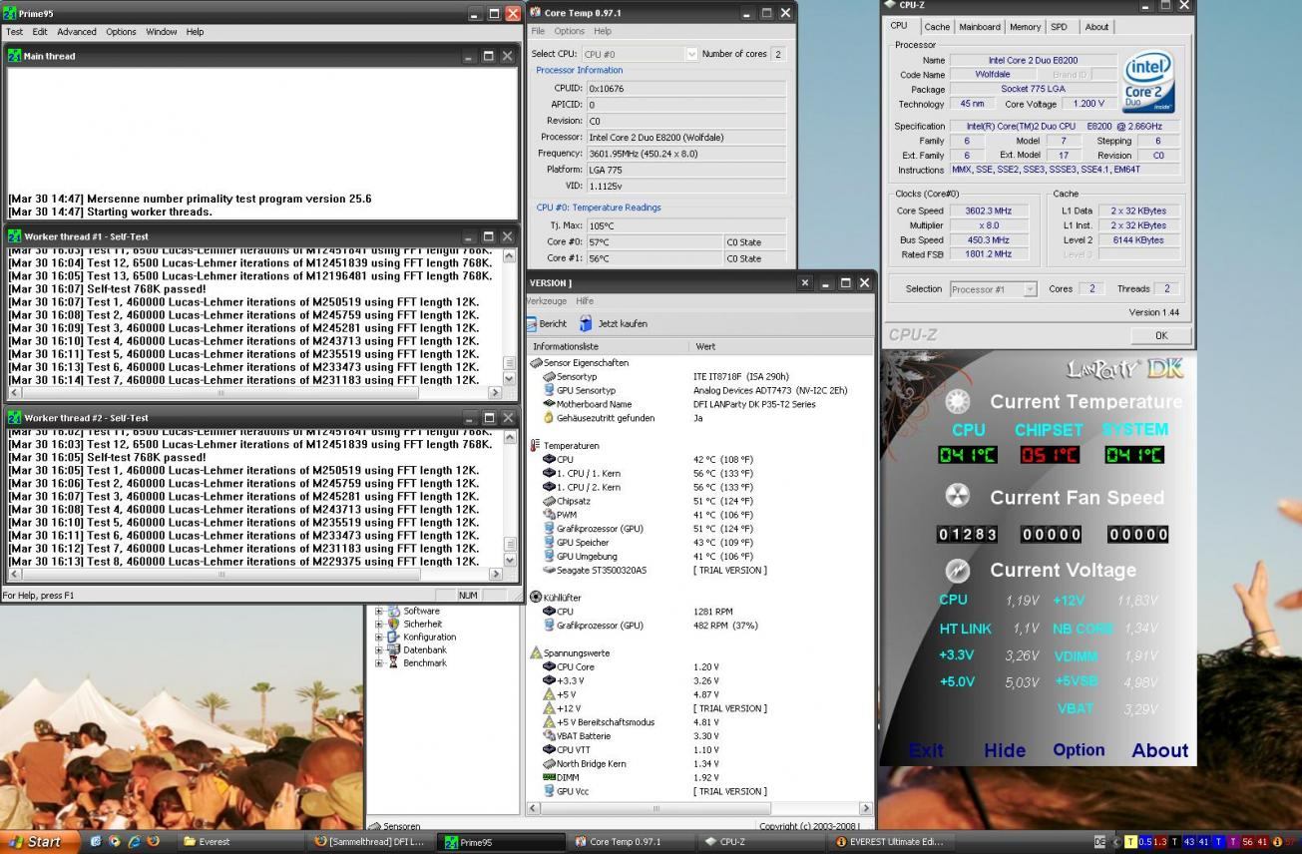Expand the Benchmark node in Everest tree
Screen dimensions: 1302x854
click(379, 662)
